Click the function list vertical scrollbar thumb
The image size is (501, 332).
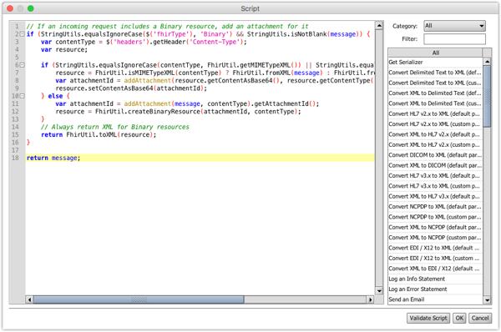487,96
